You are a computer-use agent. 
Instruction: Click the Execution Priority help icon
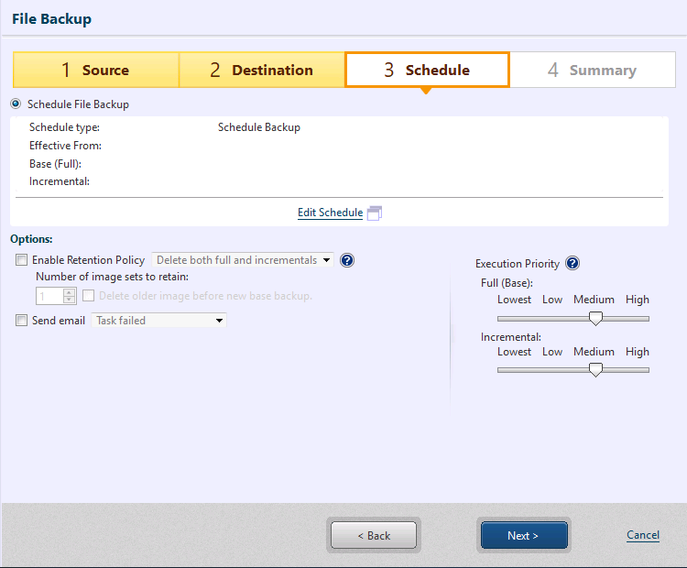pos(572,264)
